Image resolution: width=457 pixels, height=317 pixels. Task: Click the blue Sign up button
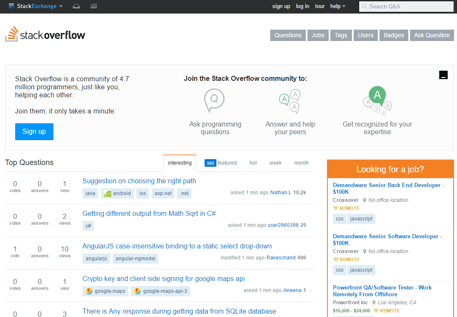pos(34,131)
